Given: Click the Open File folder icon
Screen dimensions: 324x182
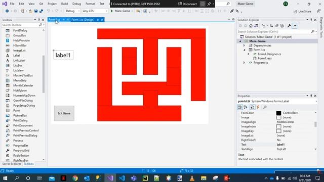Looking at the screenshot, I should tap(30, 11).
